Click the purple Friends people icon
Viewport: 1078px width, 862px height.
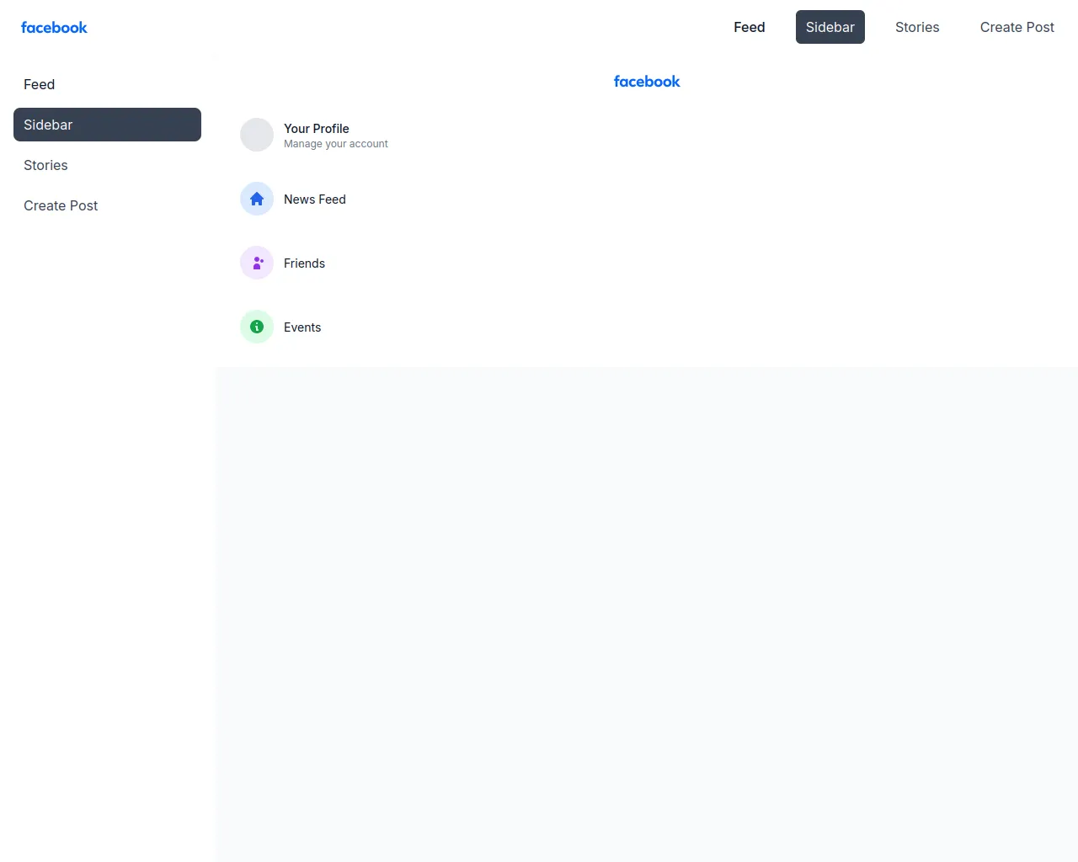(257, 263)
